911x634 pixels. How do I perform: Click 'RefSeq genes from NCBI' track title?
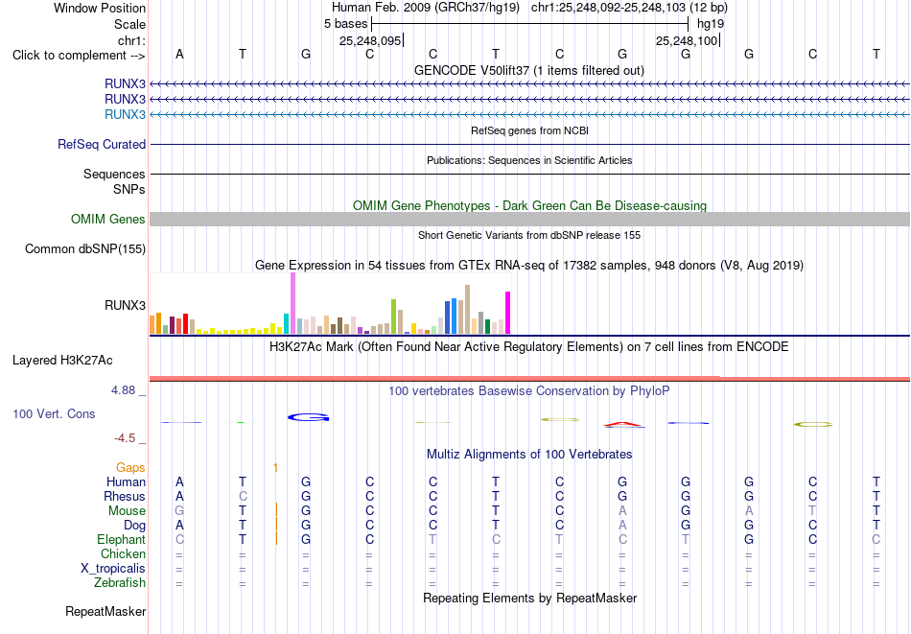[x=529, y=130]
